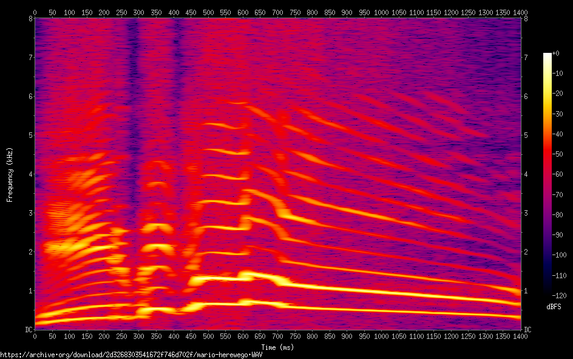Click the "Frequency (kHz)" axis label

click(x=10, y=174)
